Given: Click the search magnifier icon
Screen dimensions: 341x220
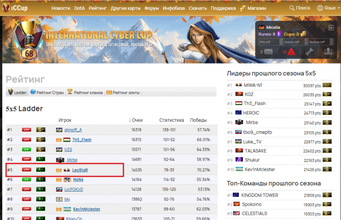Looking at the screenshot, I should click(292, 8).
